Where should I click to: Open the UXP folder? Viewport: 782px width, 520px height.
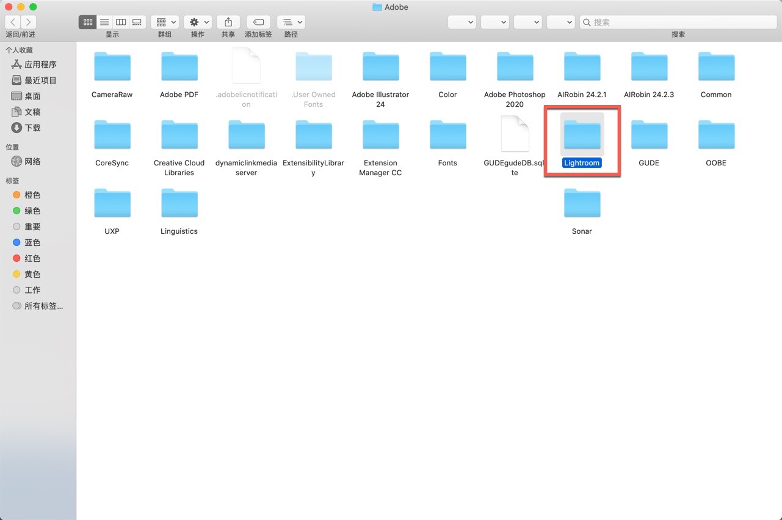point(112,204)
